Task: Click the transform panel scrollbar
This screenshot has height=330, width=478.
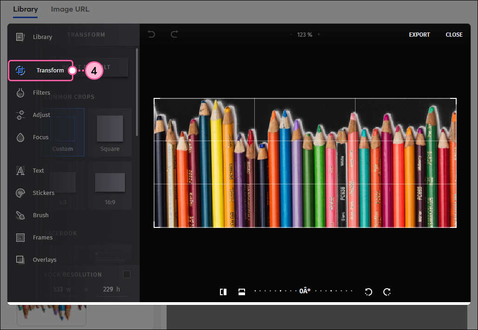Action: click(x=137, y=92)
